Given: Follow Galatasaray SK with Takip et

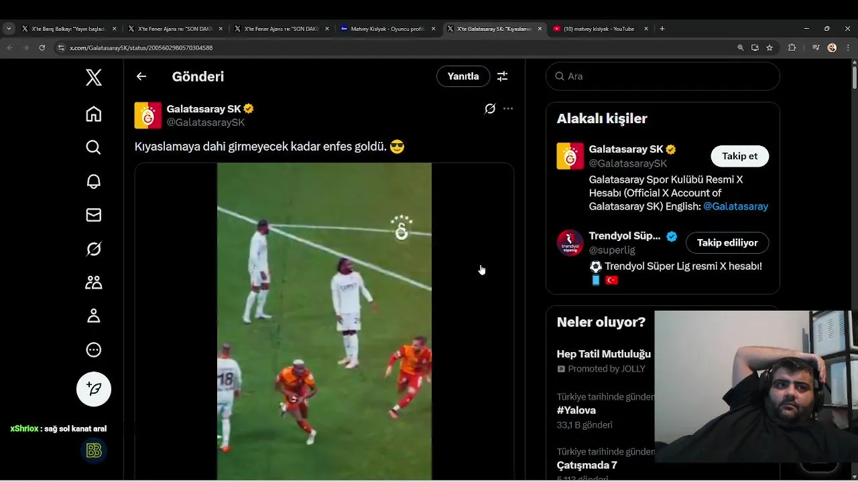Looking at the screenshot, I should tap(739, 156).
